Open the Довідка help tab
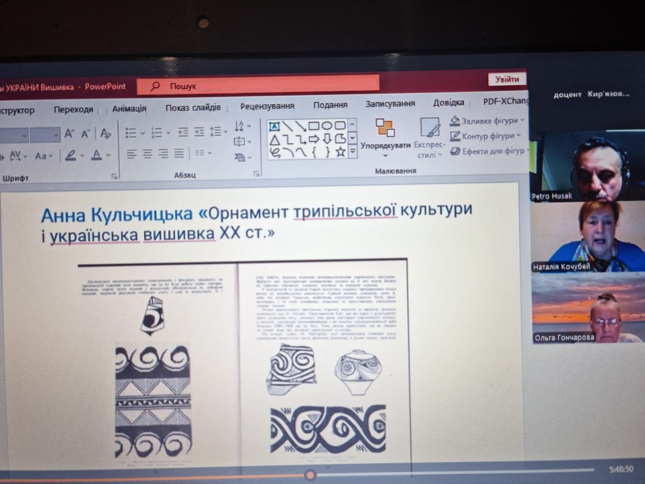This screenshot has height=484, width=645. click(x=448, y=103)
